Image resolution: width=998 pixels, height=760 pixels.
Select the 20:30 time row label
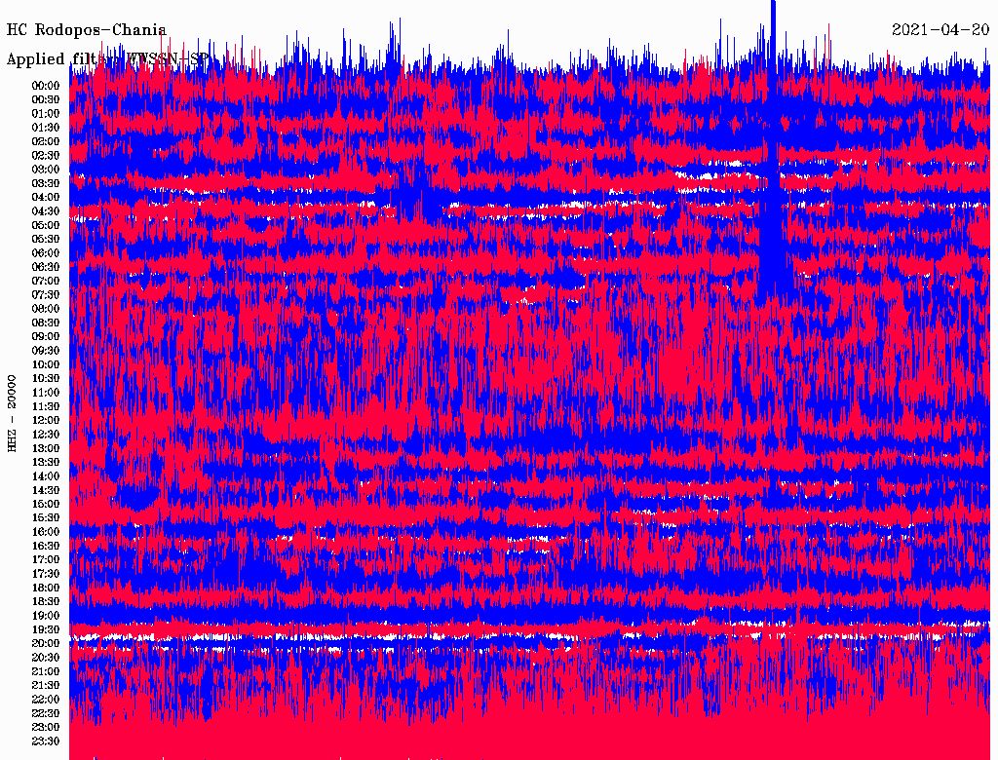coord(46,658)
